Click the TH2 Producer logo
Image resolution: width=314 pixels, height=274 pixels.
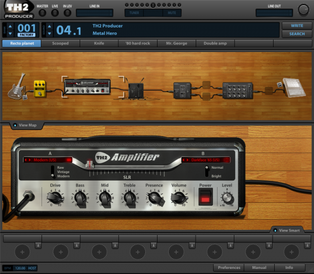19,10
